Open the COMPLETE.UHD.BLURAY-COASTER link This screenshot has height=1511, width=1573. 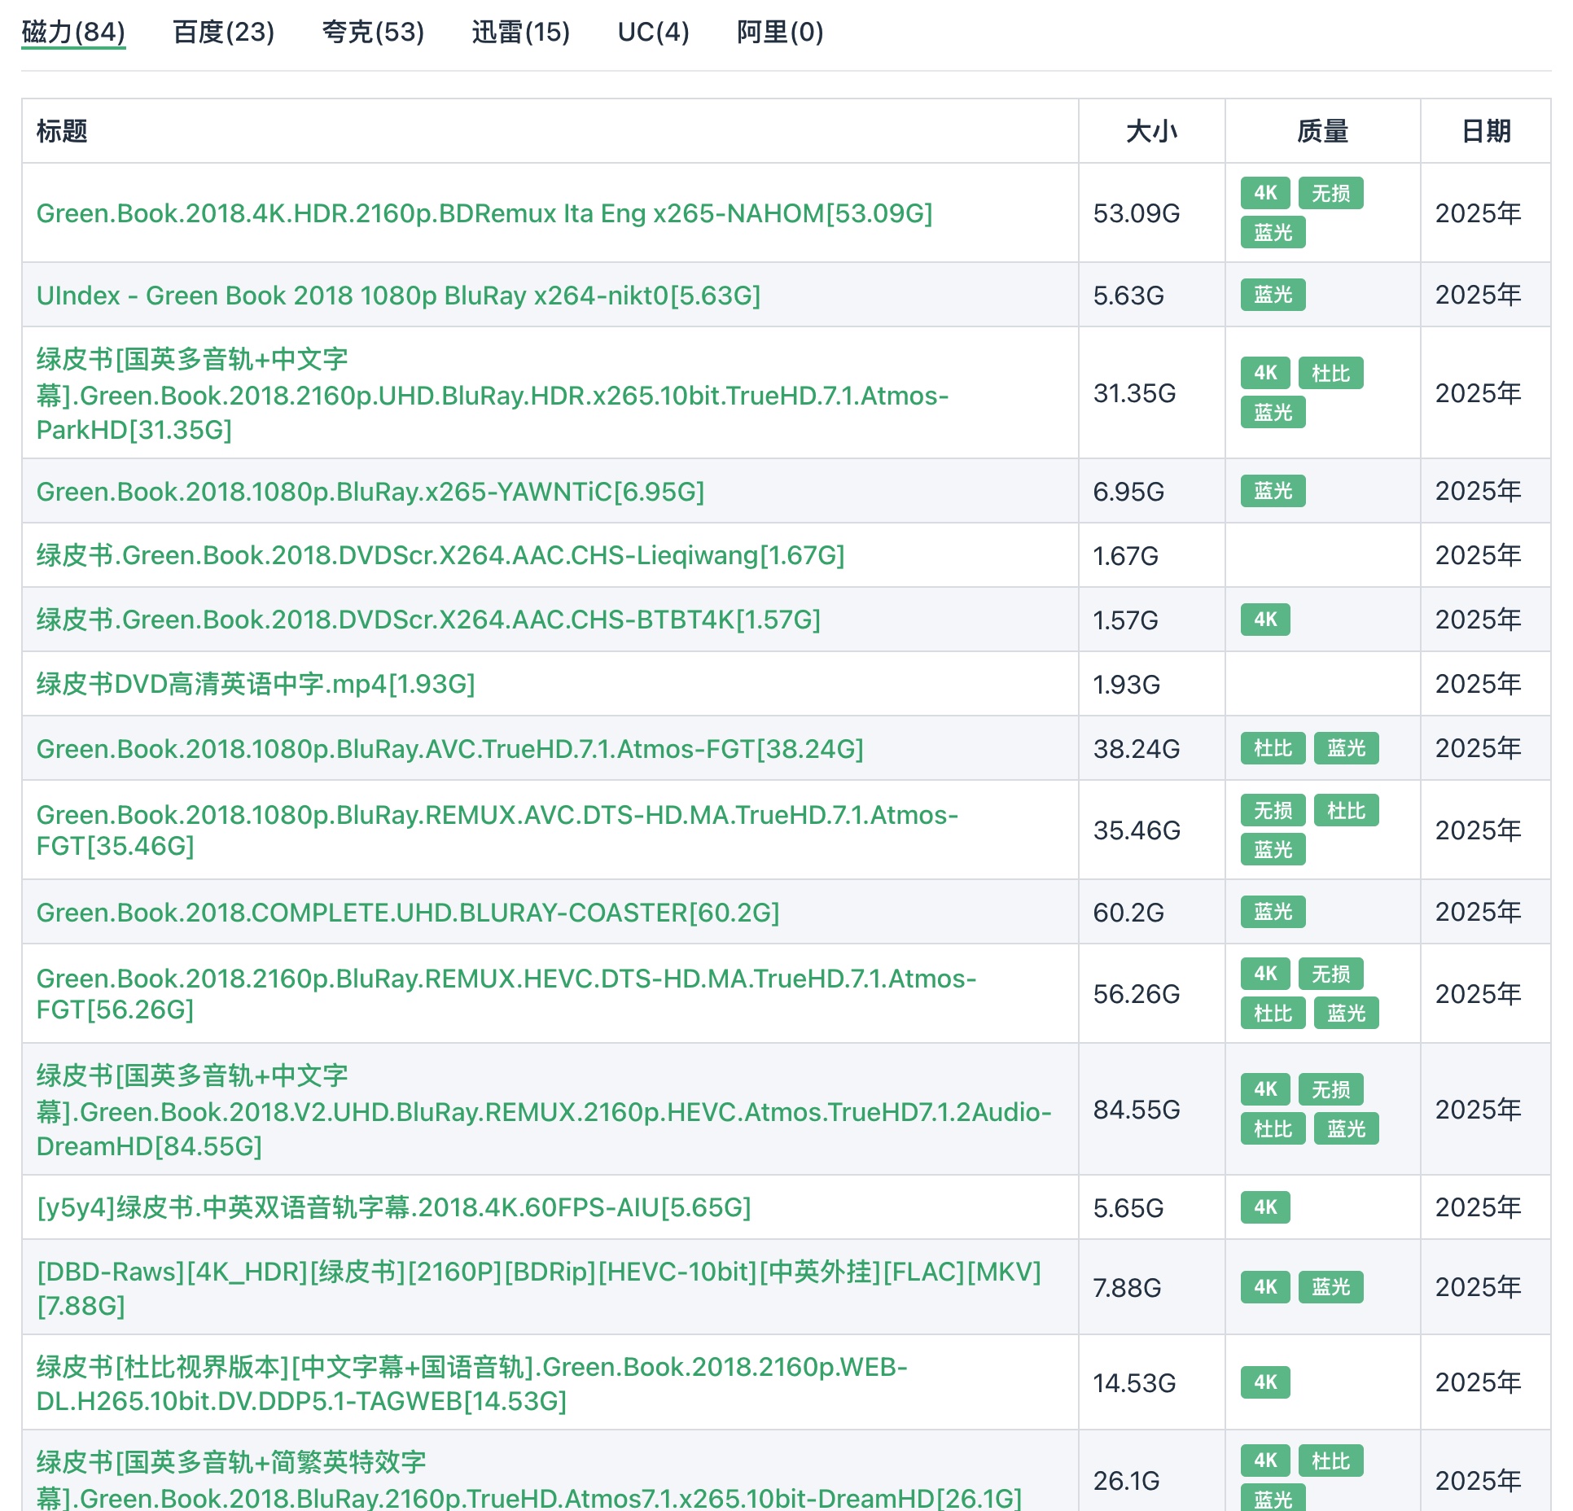pos(407,913)
